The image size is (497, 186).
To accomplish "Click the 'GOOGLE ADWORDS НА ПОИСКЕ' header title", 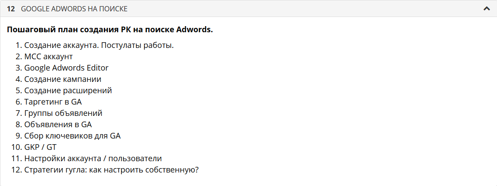I will coord(74,9).
